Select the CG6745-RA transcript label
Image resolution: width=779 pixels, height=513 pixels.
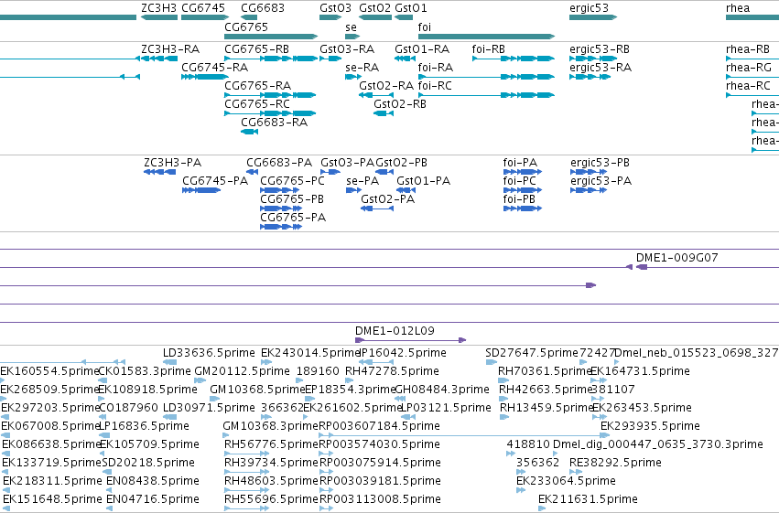point(214,68)
